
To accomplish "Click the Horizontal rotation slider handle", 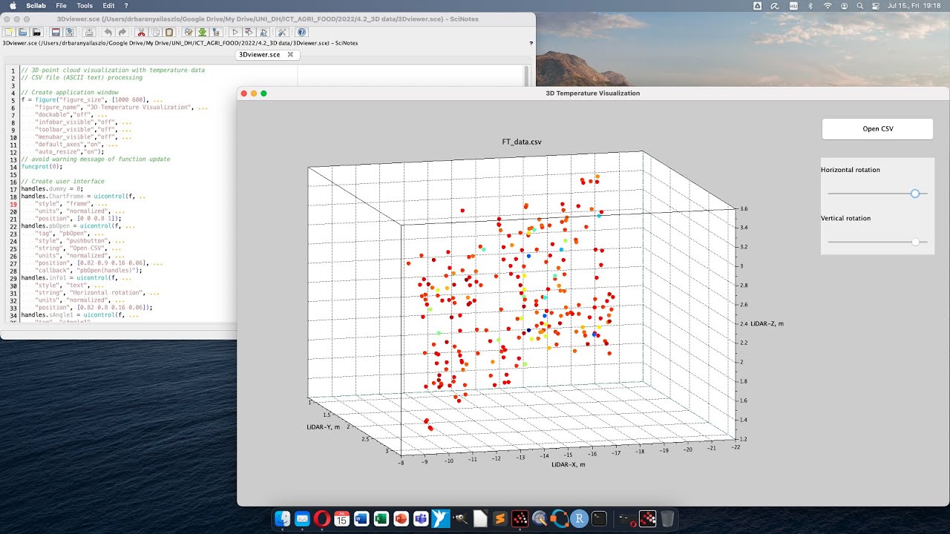I will 915,194.
